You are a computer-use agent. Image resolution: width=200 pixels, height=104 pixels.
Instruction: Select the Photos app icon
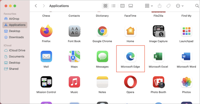pos(186,82)
